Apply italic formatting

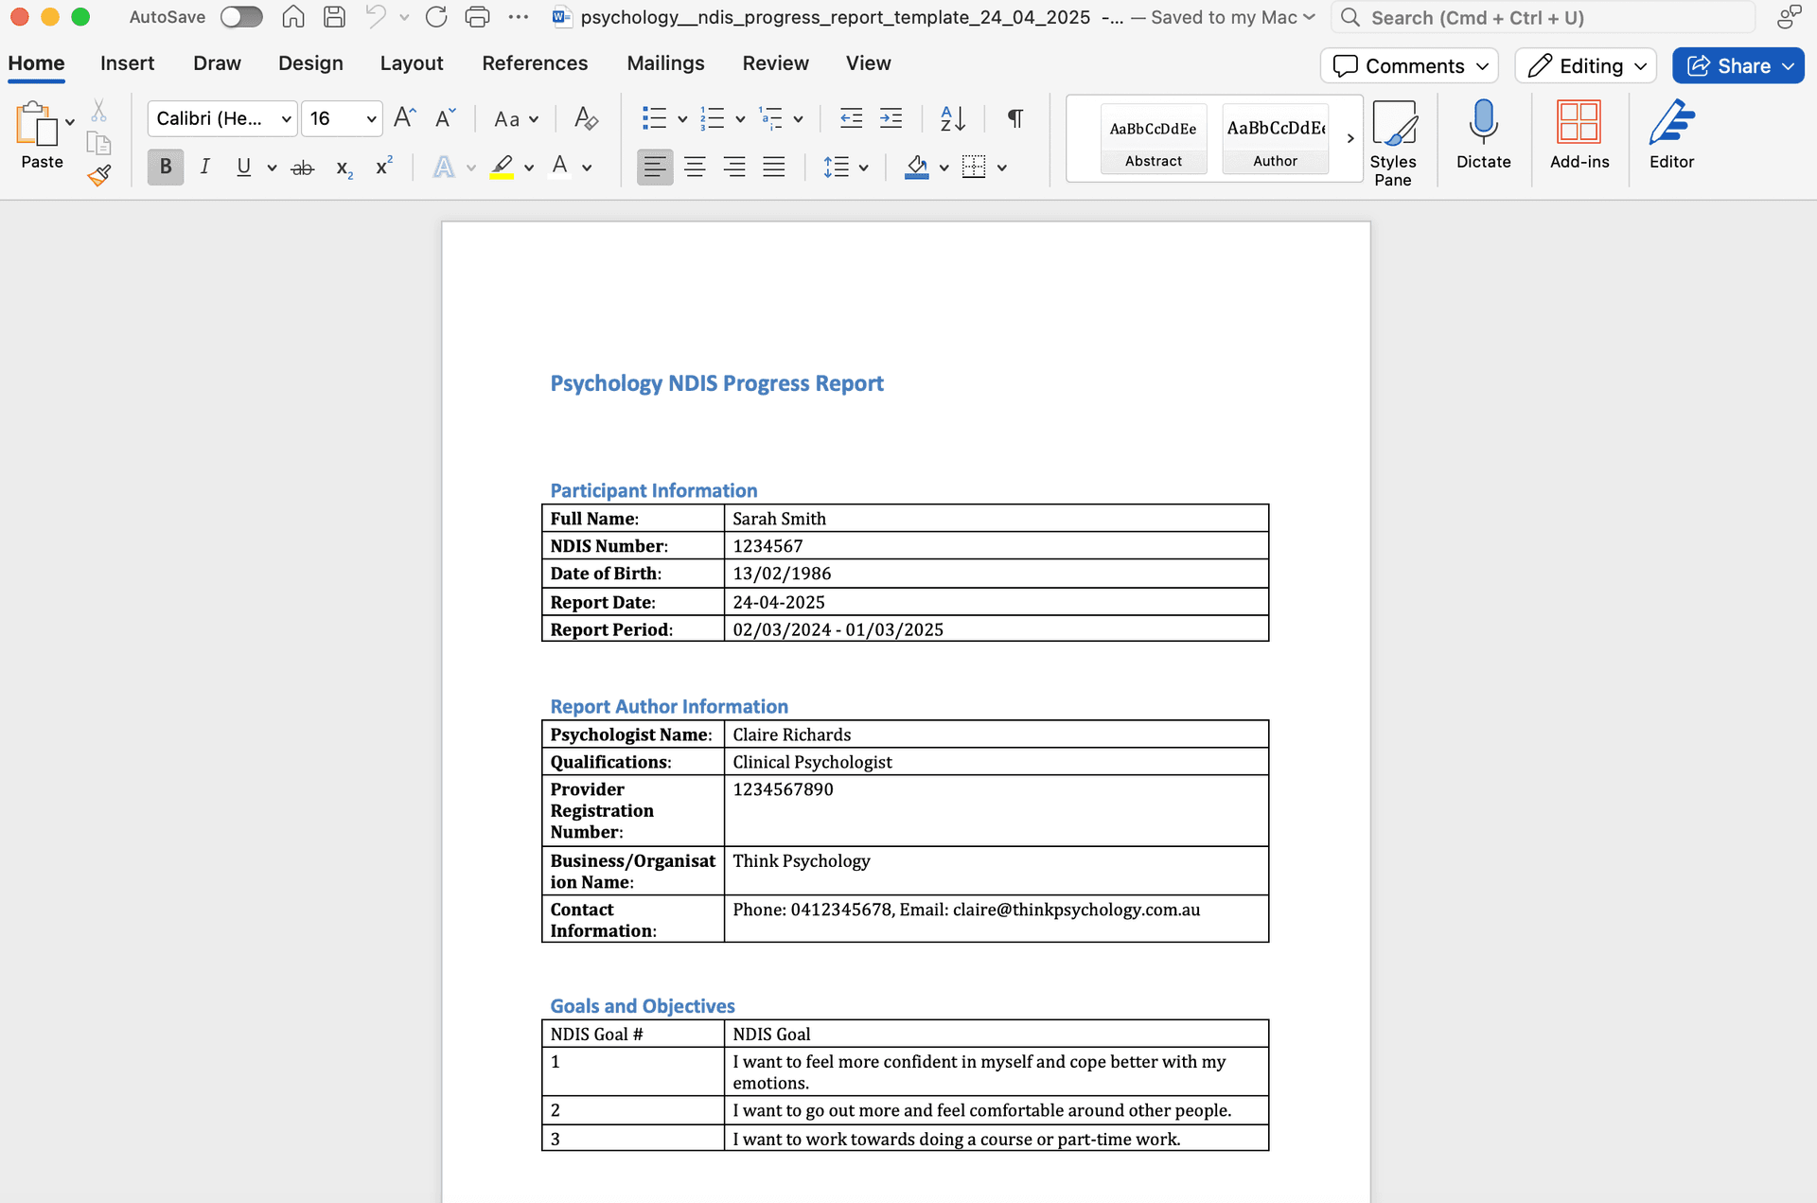(204, 167)
